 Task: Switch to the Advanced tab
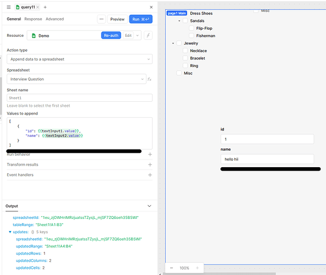click(x=55, y=19)
